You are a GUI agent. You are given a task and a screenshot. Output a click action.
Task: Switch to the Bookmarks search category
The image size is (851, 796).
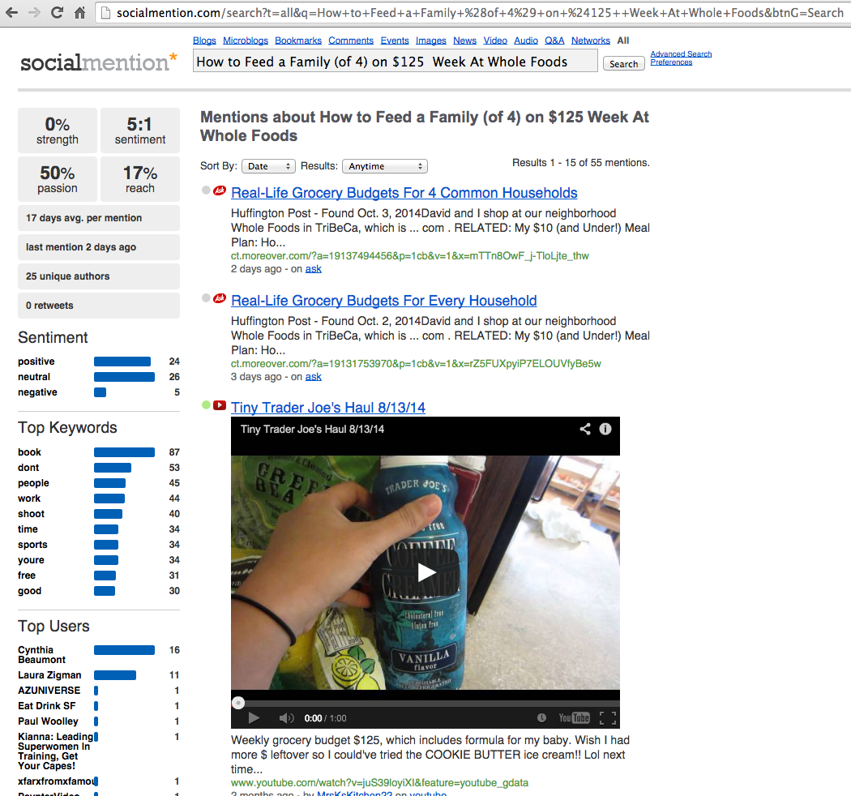click(298, 41)
